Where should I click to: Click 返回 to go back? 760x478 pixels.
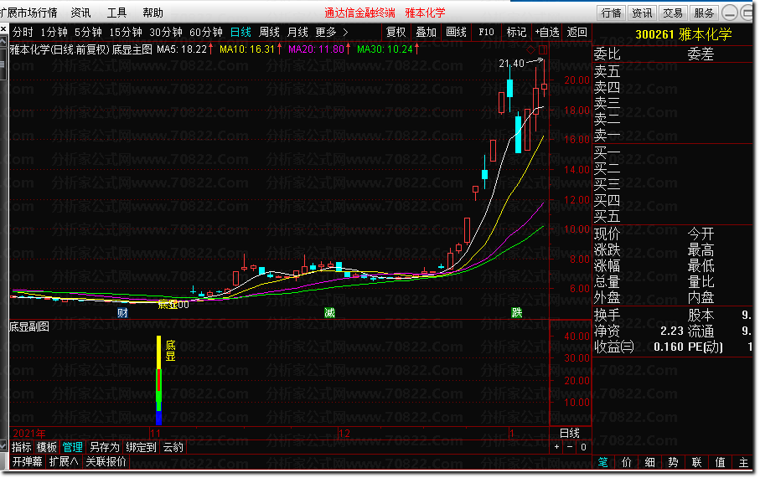coord(576,33)
